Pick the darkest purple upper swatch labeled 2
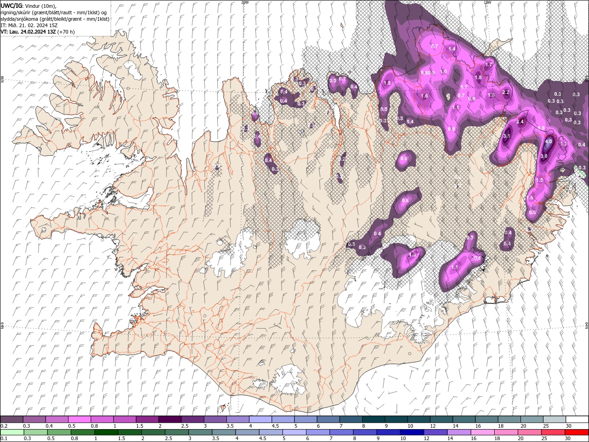This screenshot has height=442, width=589. click(x=170, y=419)
